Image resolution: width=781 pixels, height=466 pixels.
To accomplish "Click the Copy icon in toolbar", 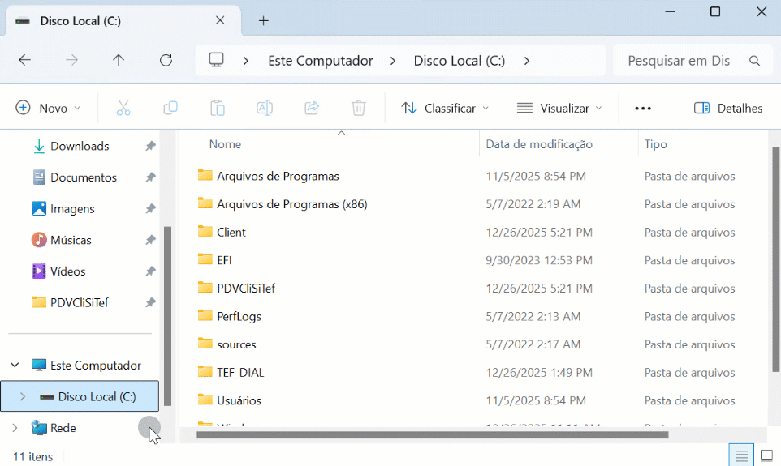I will pyautogui.click(x=170, y=108).
